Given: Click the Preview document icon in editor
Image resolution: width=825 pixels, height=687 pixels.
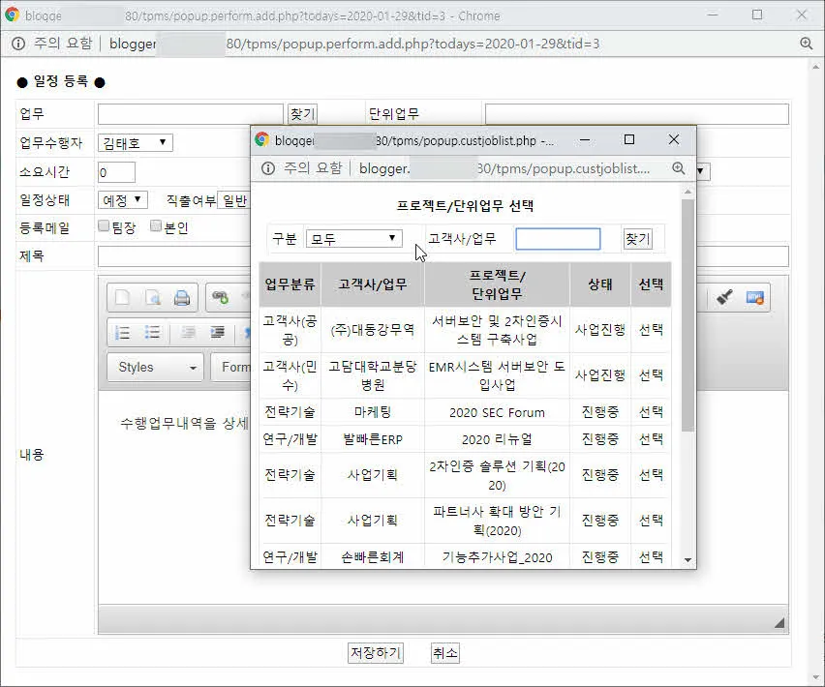Looking at the screenshot, I should (x=153, y=298).
